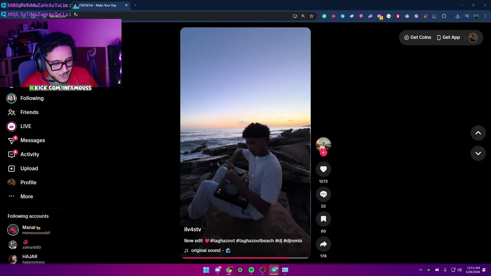Open the Manal followed account
The height and width of the screenshot is (276, 491).
pos(29,230)
